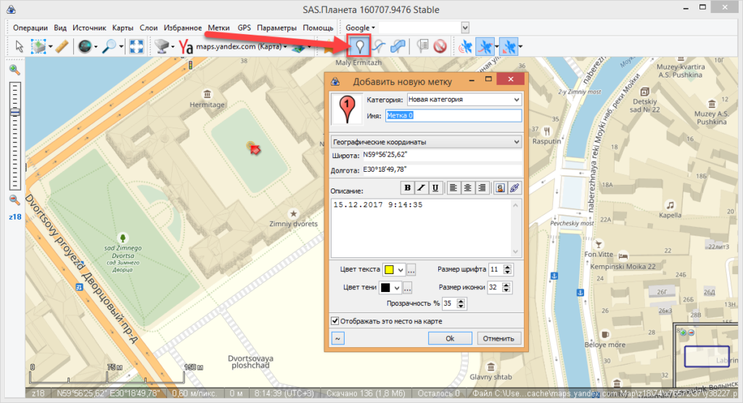Open the Цвет текста color dropdown
This screenshot has width=743, height=403.
[400, 270]
